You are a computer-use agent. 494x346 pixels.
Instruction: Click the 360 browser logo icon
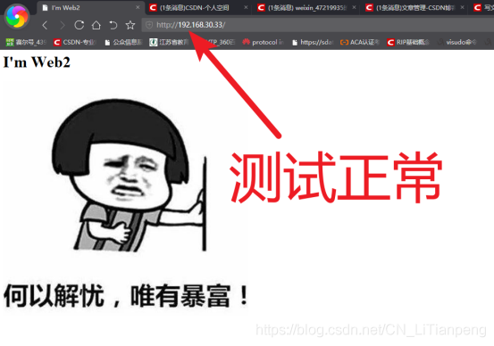[17, 16]
